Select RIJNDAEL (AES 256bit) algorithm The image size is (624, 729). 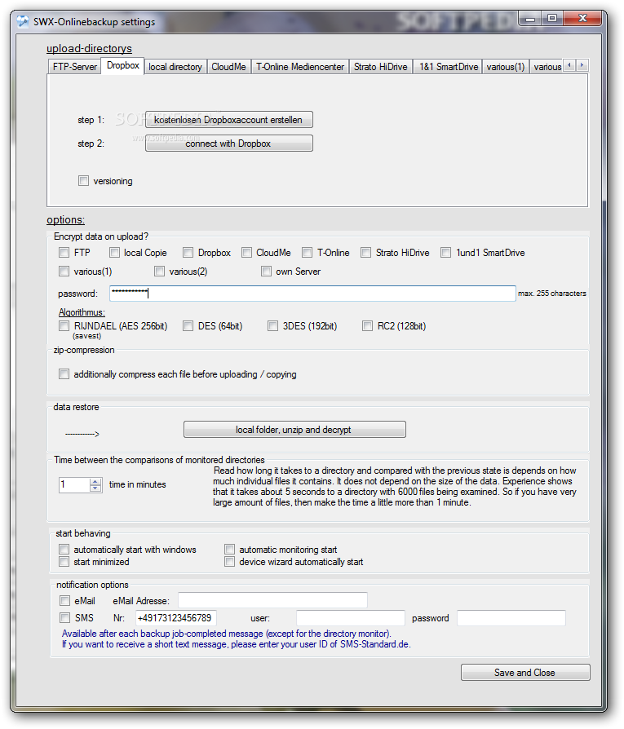64,326
